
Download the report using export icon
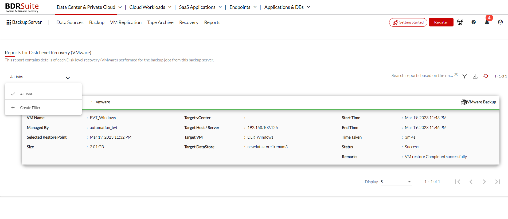[475, 76]
